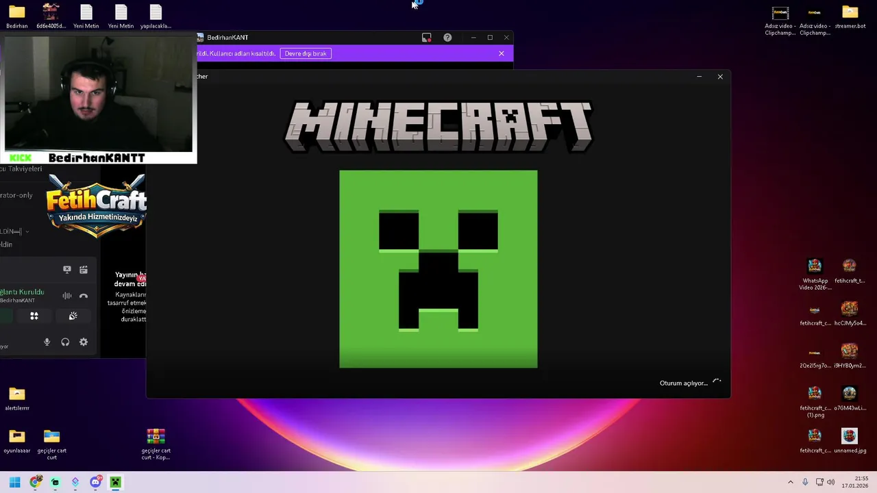The height and width of the screenshot is (493, 877).
Task: Select Minecraft Launcher taskbar icon
Action: 115,482
